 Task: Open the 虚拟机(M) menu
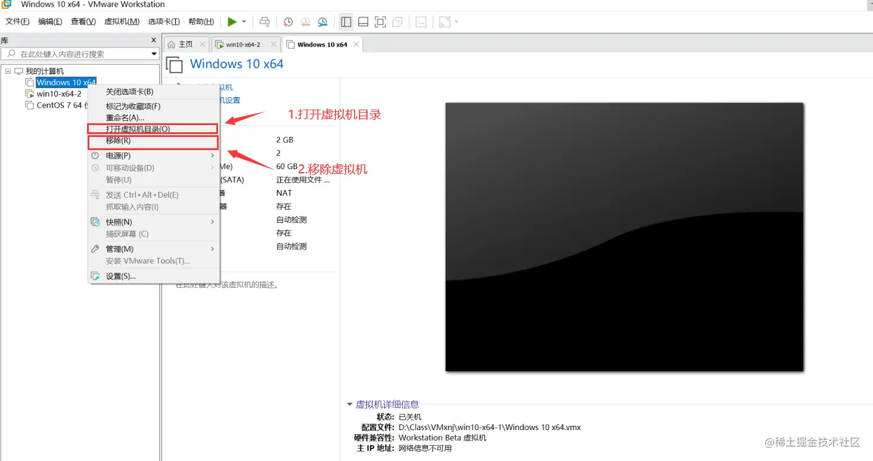[x=122, y=21]
